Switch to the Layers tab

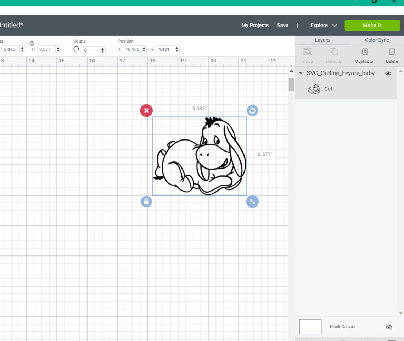(x=322, y=40)
